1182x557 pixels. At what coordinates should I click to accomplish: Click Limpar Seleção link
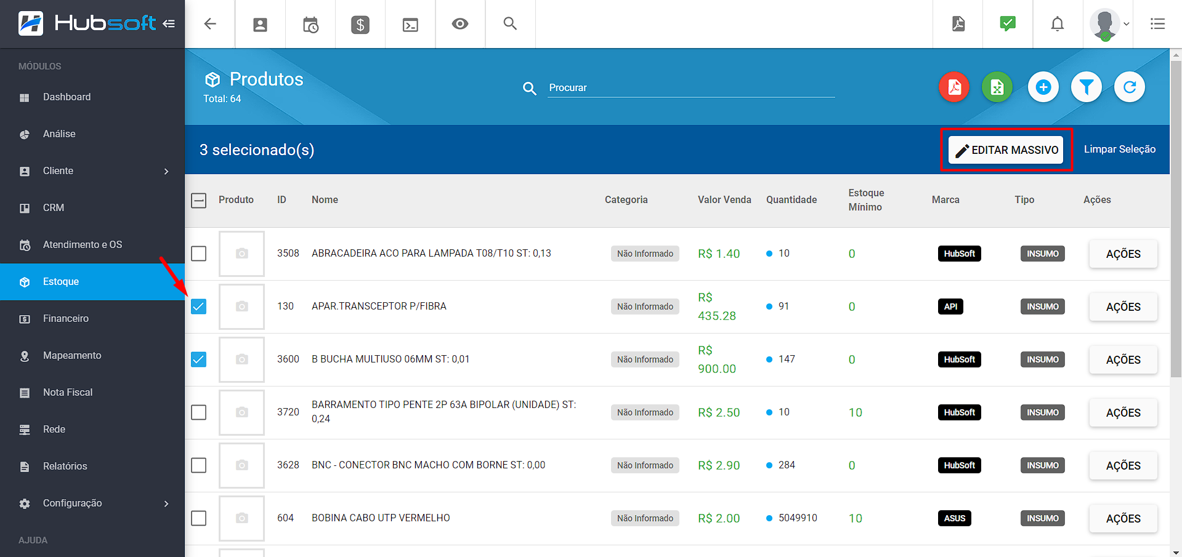[x=1119, y=150]
